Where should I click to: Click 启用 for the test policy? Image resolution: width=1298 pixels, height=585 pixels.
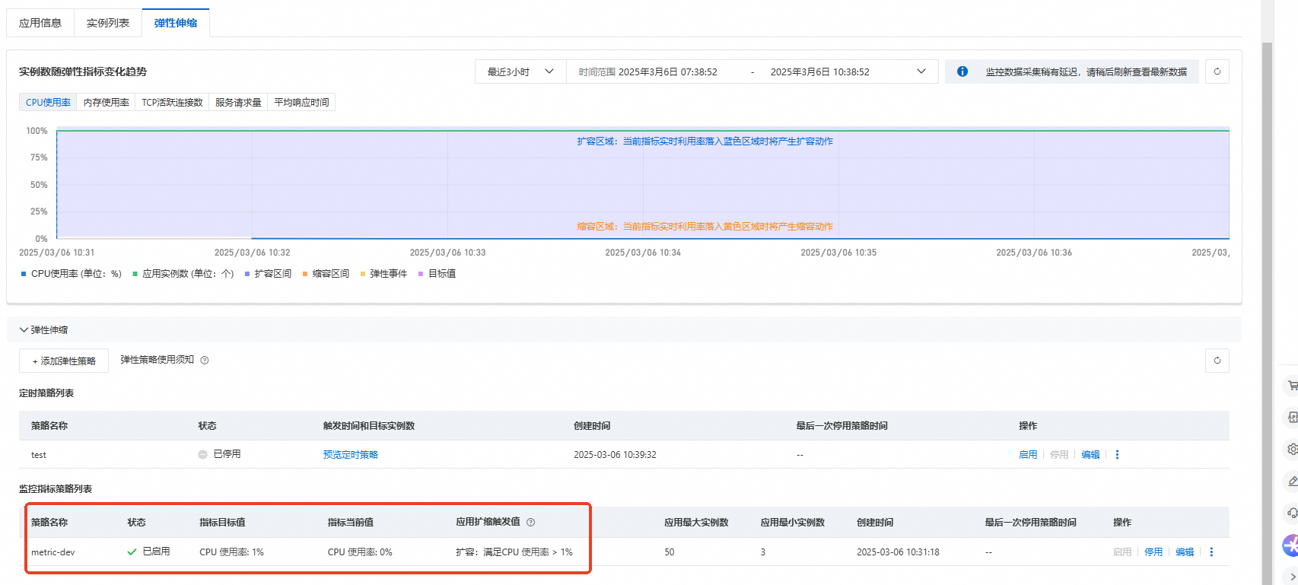(1028, 455)
